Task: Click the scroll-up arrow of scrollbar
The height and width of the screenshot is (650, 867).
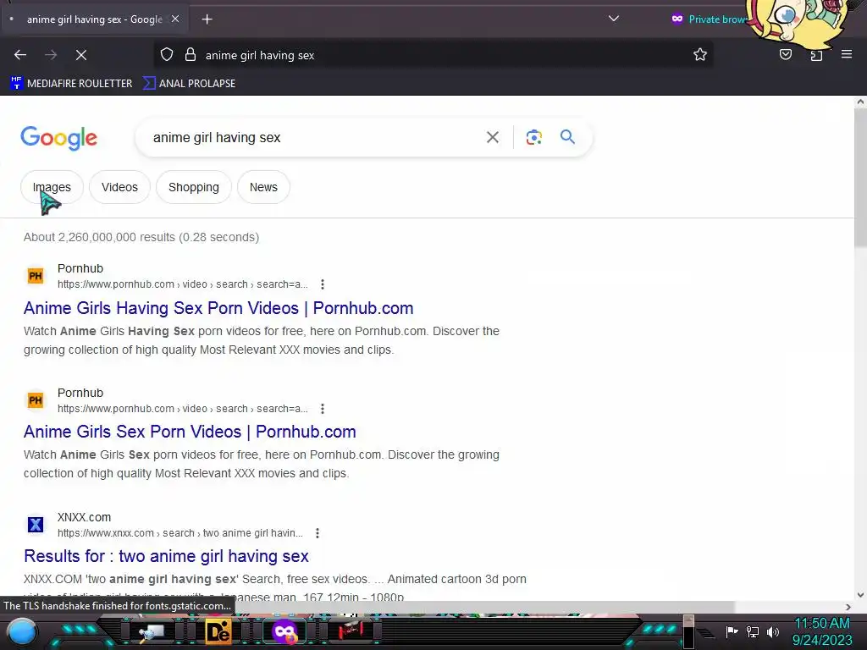Action: click(x=860, y=102)
